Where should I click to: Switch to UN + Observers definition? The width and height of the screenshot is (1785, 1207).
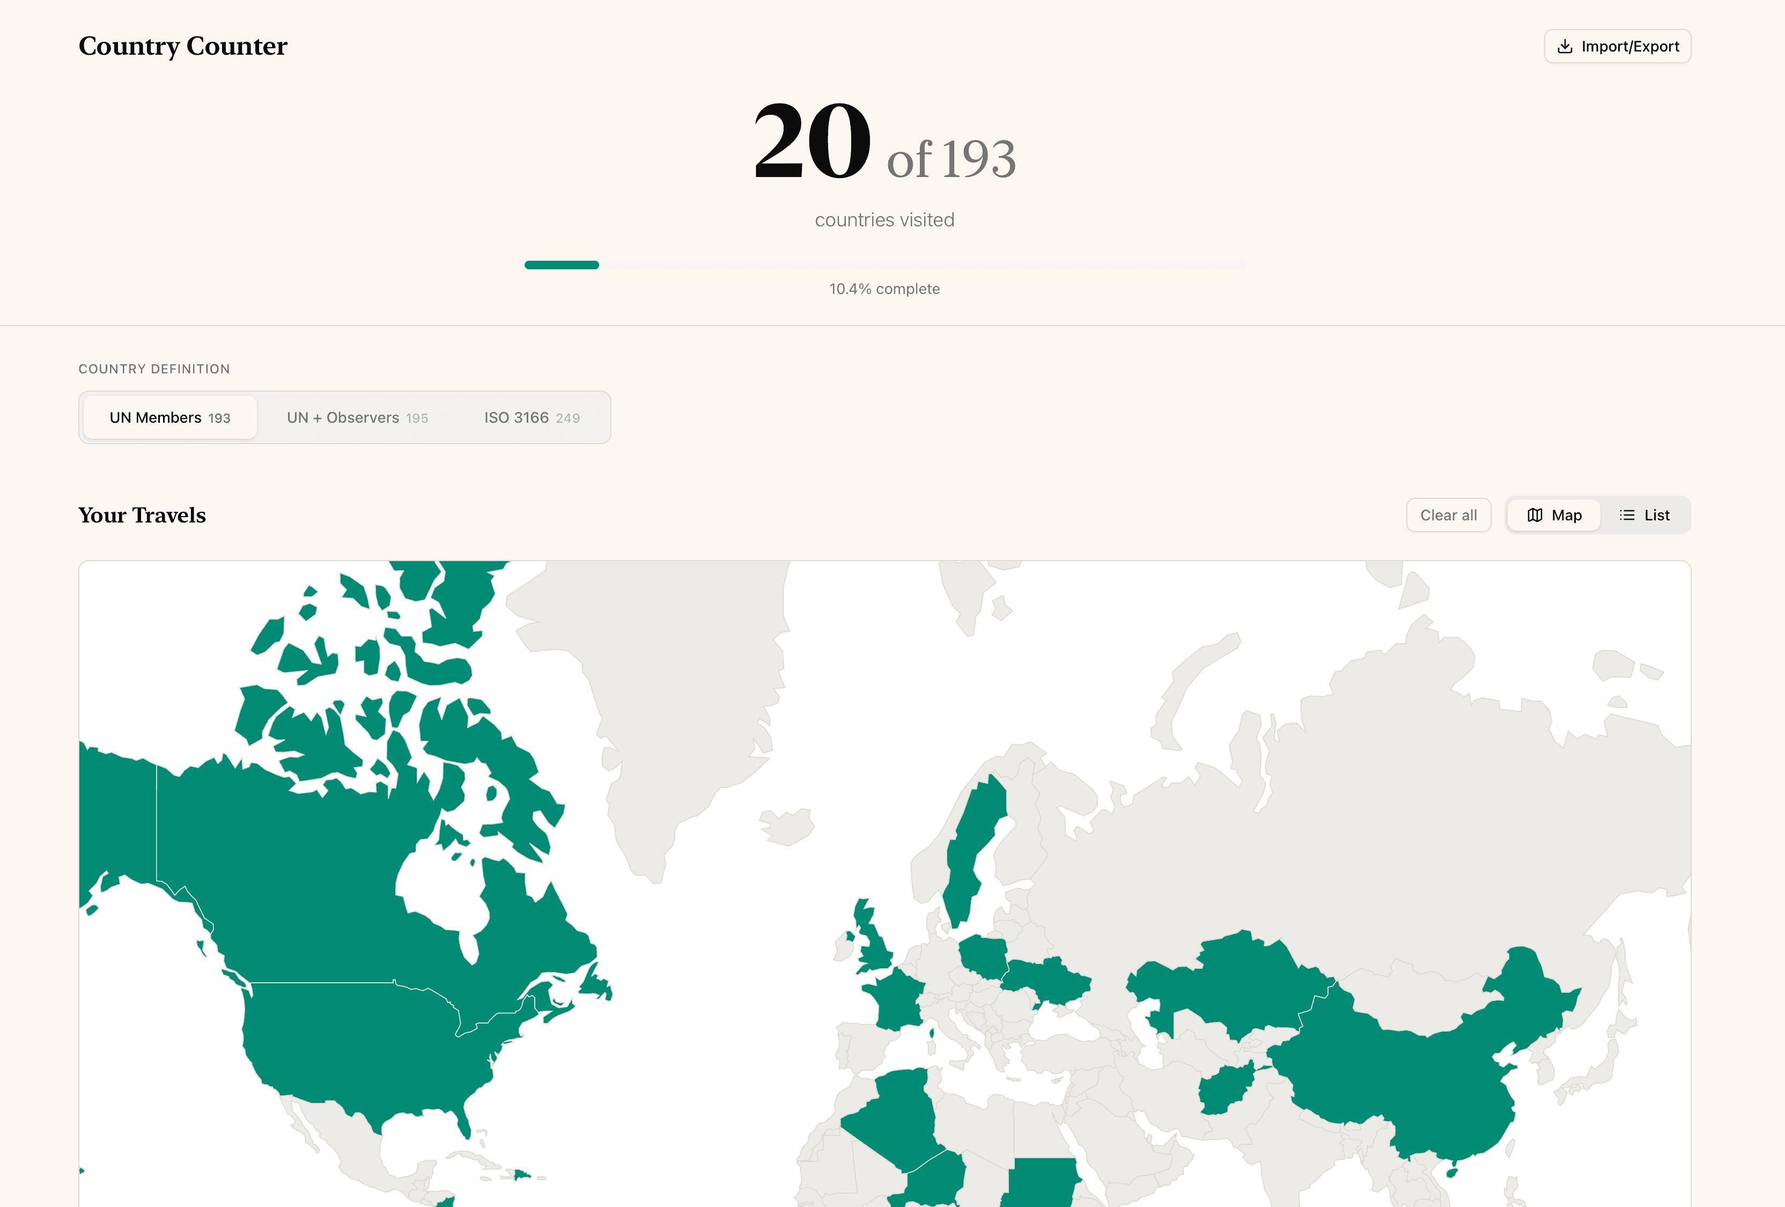point(357,418)
